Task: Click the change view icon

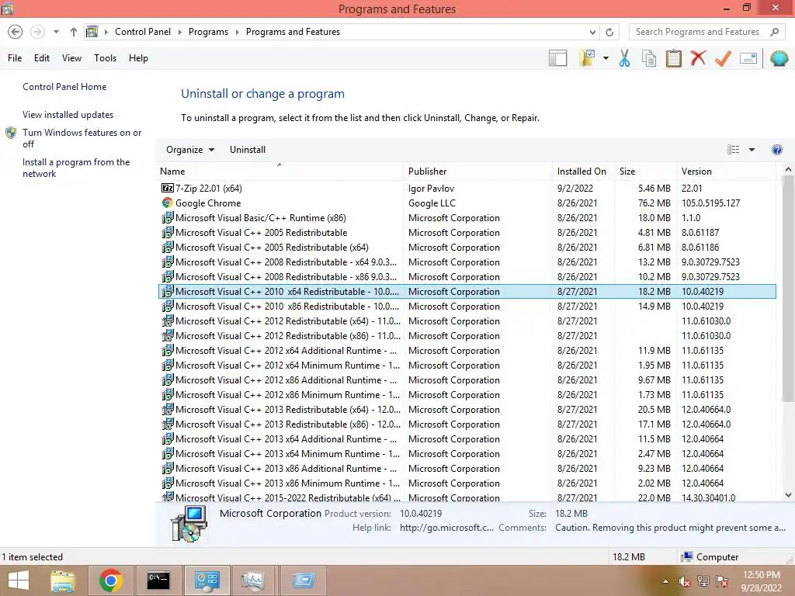Action: (733, 150)
